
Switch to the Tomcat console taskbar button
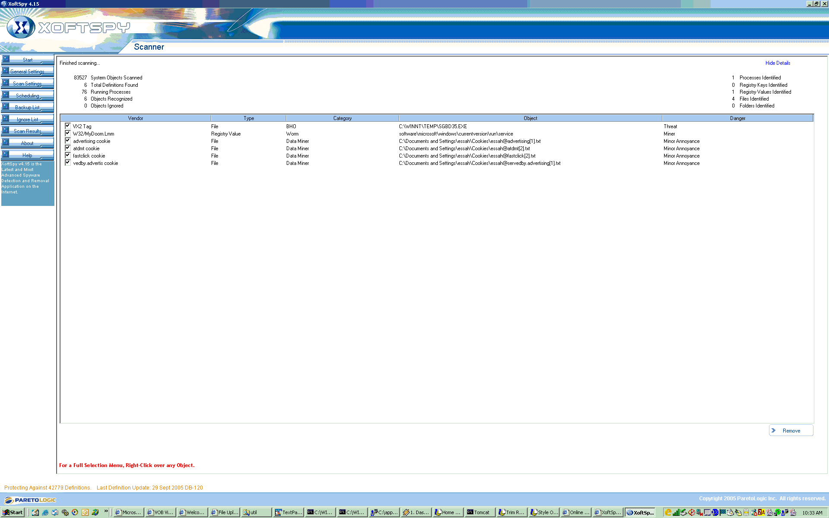coord(480,512)
